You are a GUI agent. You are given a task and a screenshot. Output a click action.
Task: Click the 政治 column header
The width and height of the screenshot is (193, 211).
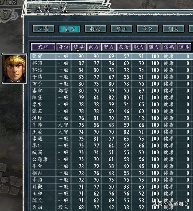point(124,47)
